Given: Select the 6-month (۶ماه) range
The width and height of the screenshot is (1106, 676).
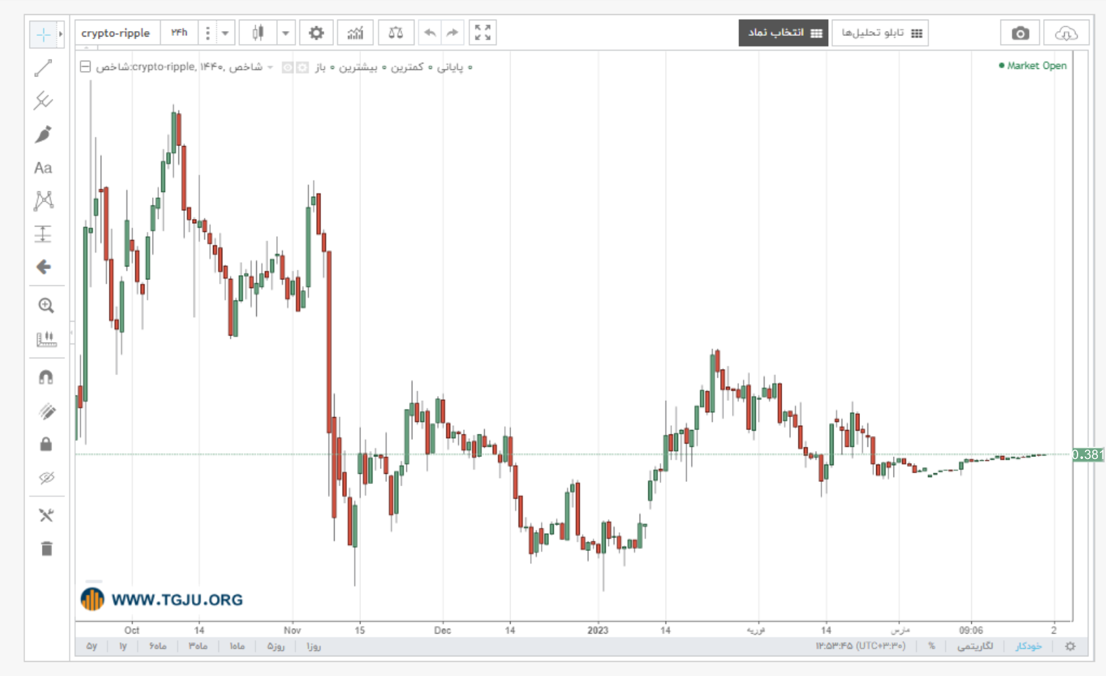Looking at the screenshot, I should click(x=158, y=646).
